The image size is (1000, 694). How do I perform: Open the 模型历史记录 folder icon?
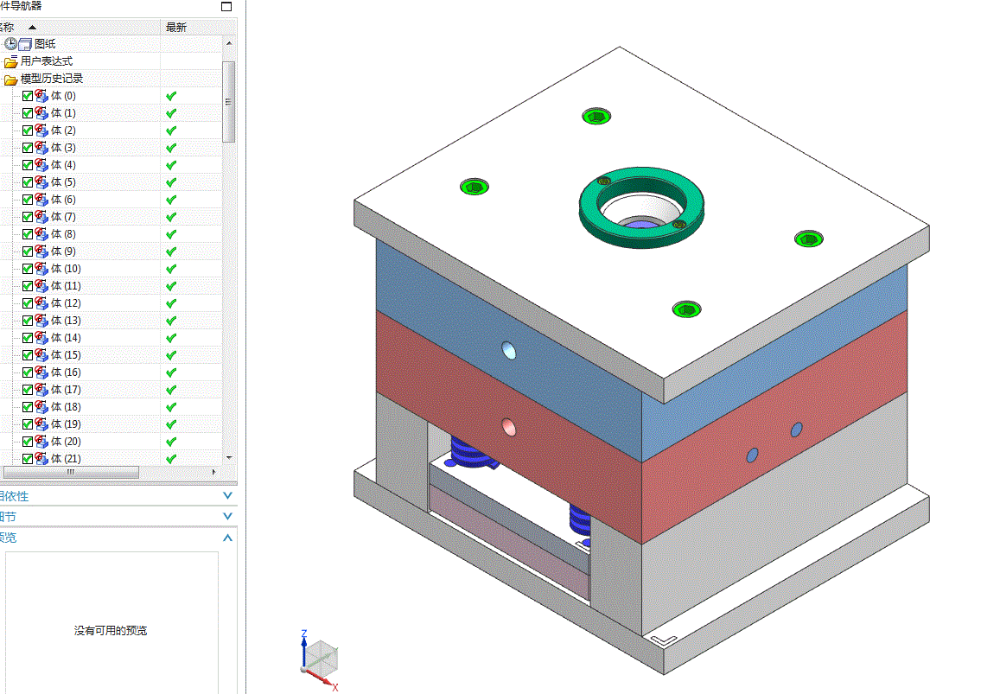pyautogui.click(x=10, y=80)
